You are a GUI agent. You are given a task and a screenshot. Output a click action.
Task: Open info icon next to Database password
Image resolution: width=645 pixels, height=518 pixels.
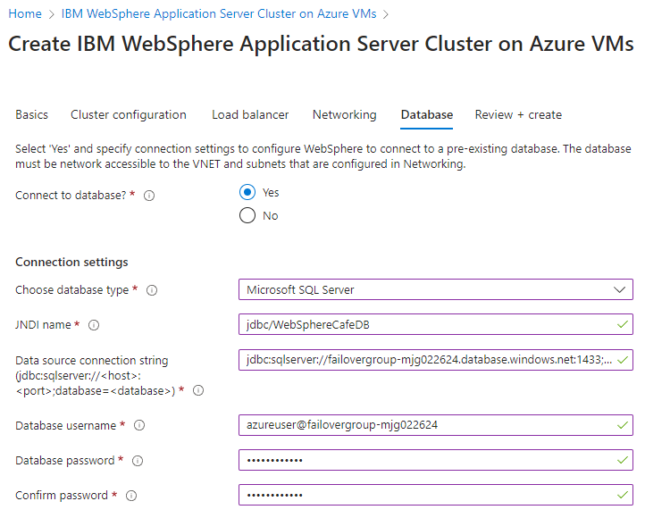click(138, 461)
